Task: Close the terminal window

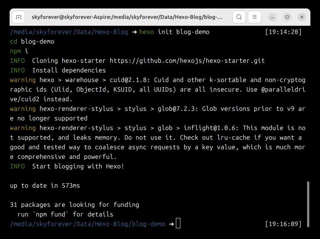Action: 302,17
